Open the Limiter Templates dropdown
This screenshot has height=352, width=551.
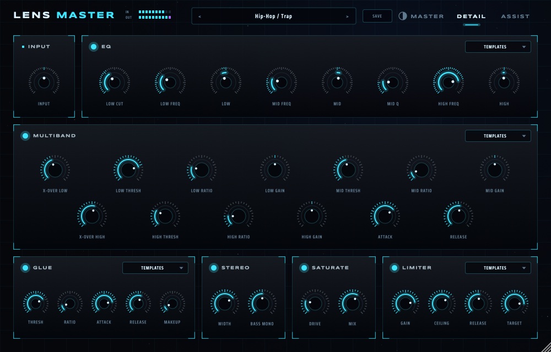(498, 268)
